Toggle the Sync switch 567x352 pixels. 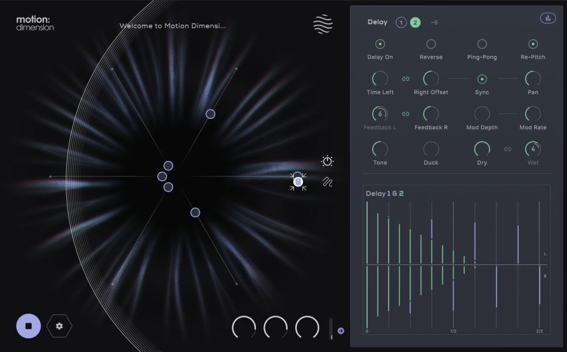point(482,79)
